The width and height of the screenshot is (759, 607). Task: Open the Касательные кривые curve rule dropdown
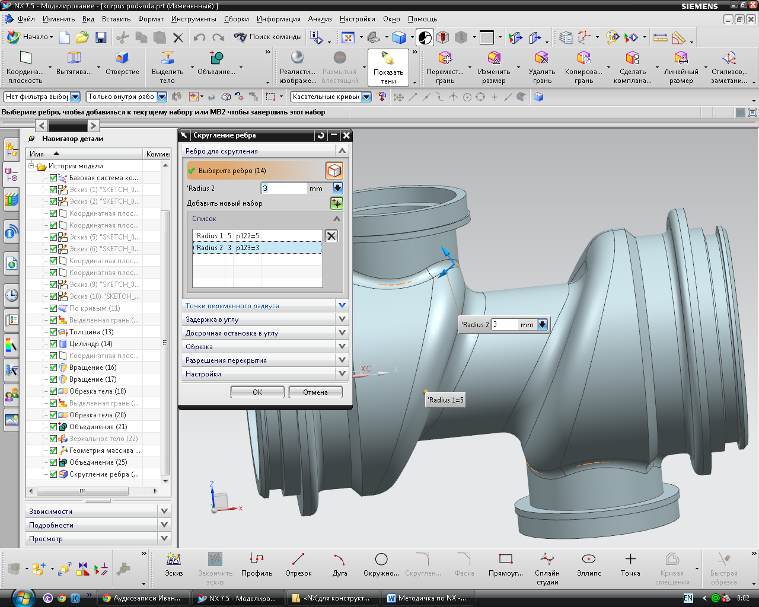pos(366,97)
